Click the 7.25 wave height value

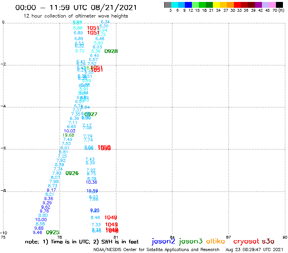62,156
